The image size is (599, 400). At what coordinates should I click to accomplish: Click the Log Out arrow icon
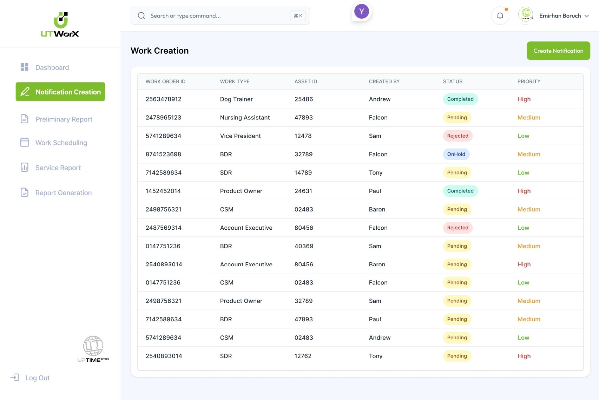pyautogui.click(x=14, y=378)
